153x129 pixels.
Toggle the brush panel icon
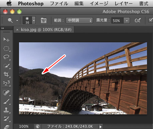click(44, 20)
